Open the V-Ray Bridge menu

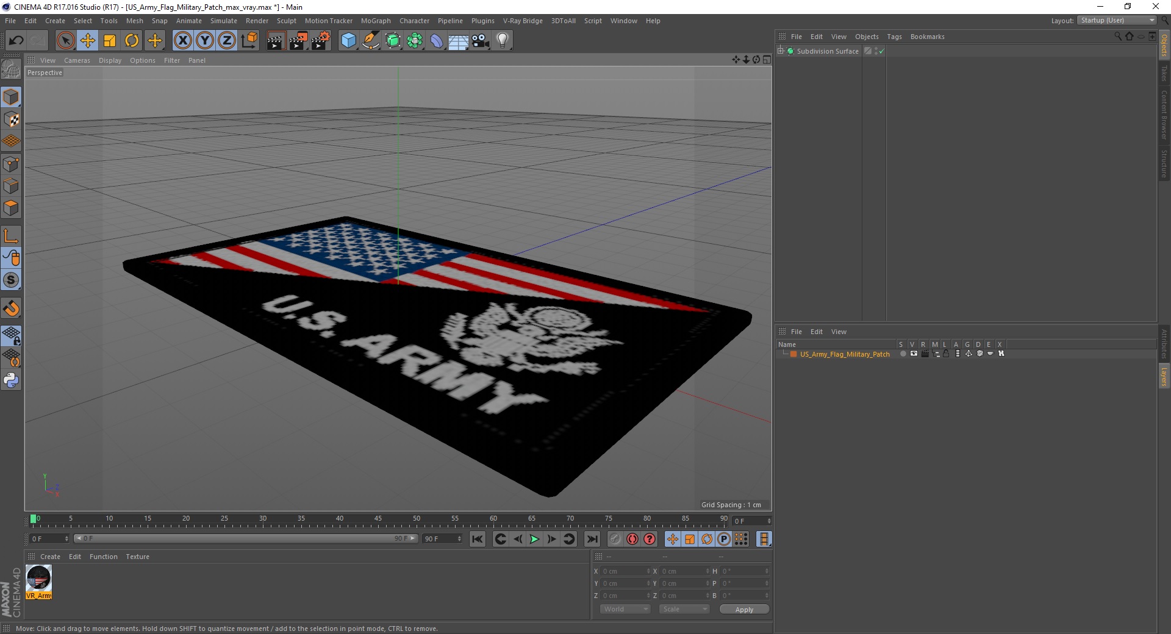pos(523,21)
